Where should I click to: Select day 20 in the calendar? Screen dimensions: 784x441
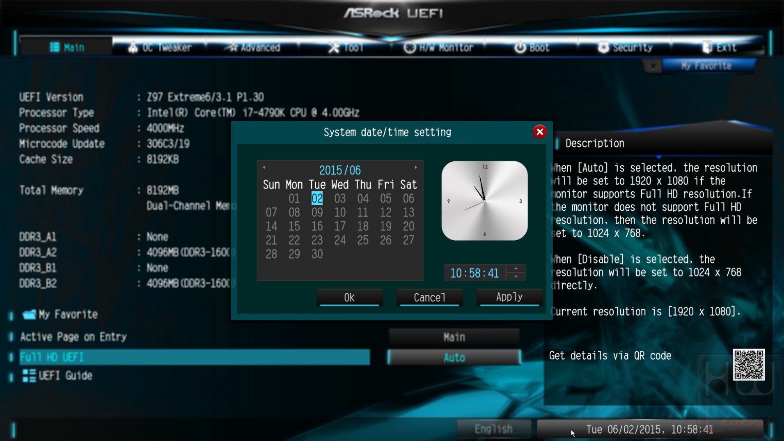pyautogui.click(x=408, y=227)
